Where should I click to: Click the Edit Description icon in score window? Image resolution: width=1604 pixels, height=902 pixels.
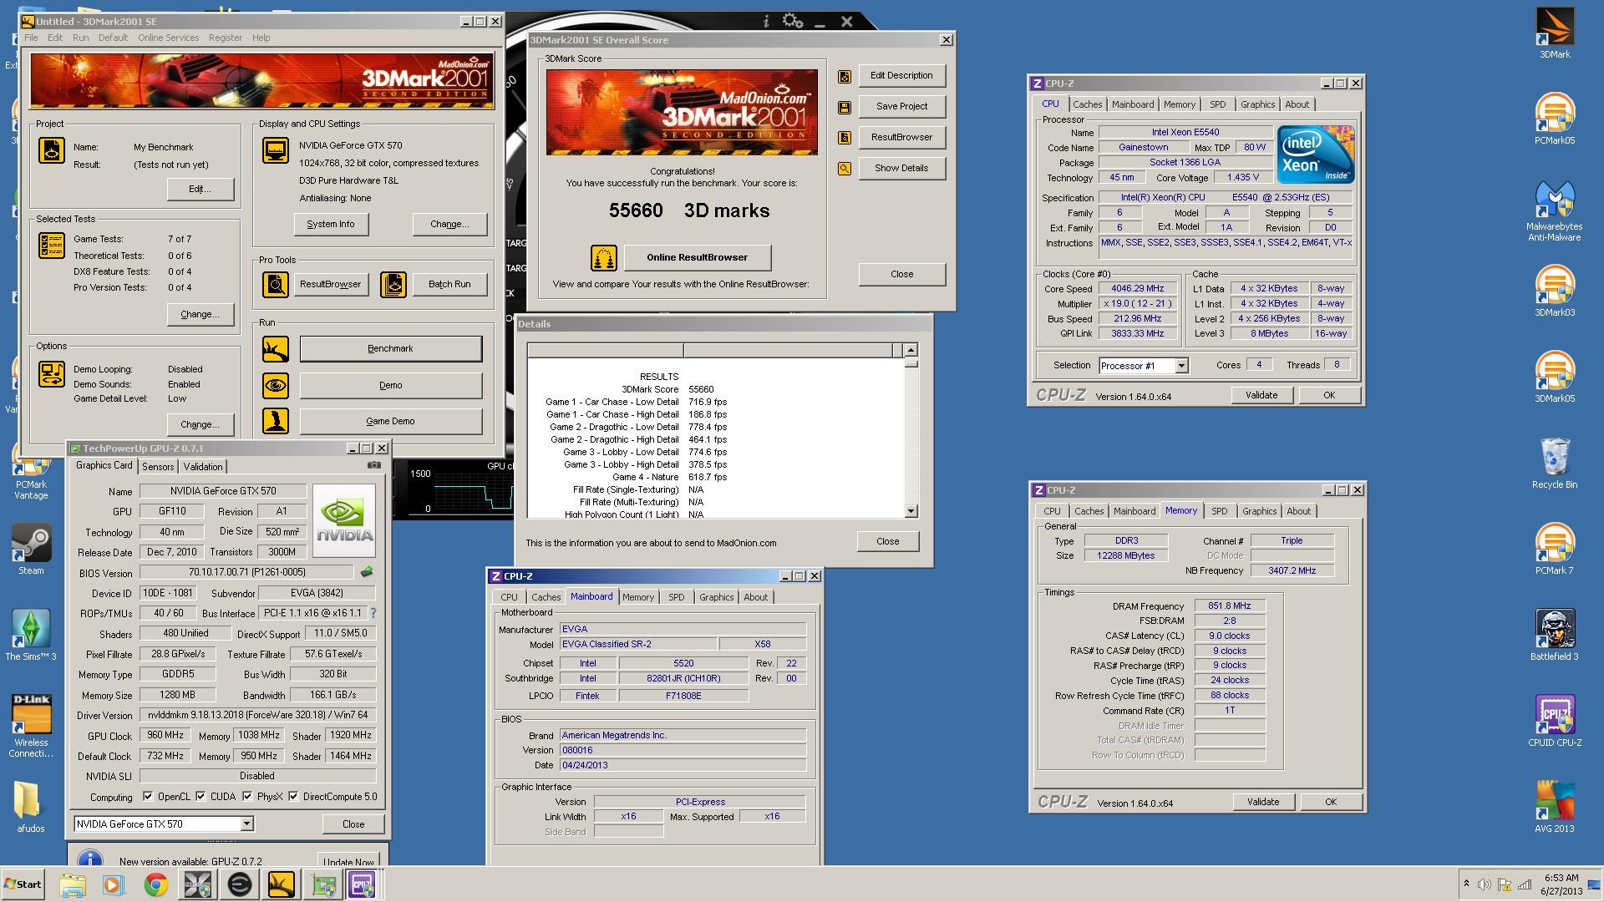coord(845,77)
